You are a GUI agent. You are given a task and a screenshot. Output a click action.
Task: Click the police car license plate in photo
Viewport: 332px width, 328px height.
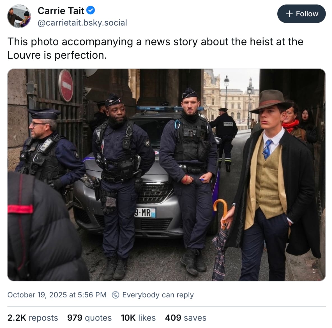(x=145, y=213)
